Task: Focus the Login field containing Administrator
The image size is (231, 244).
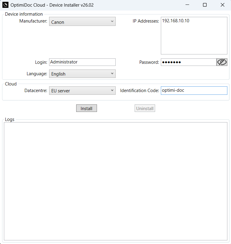Action: tap(82, 62)
